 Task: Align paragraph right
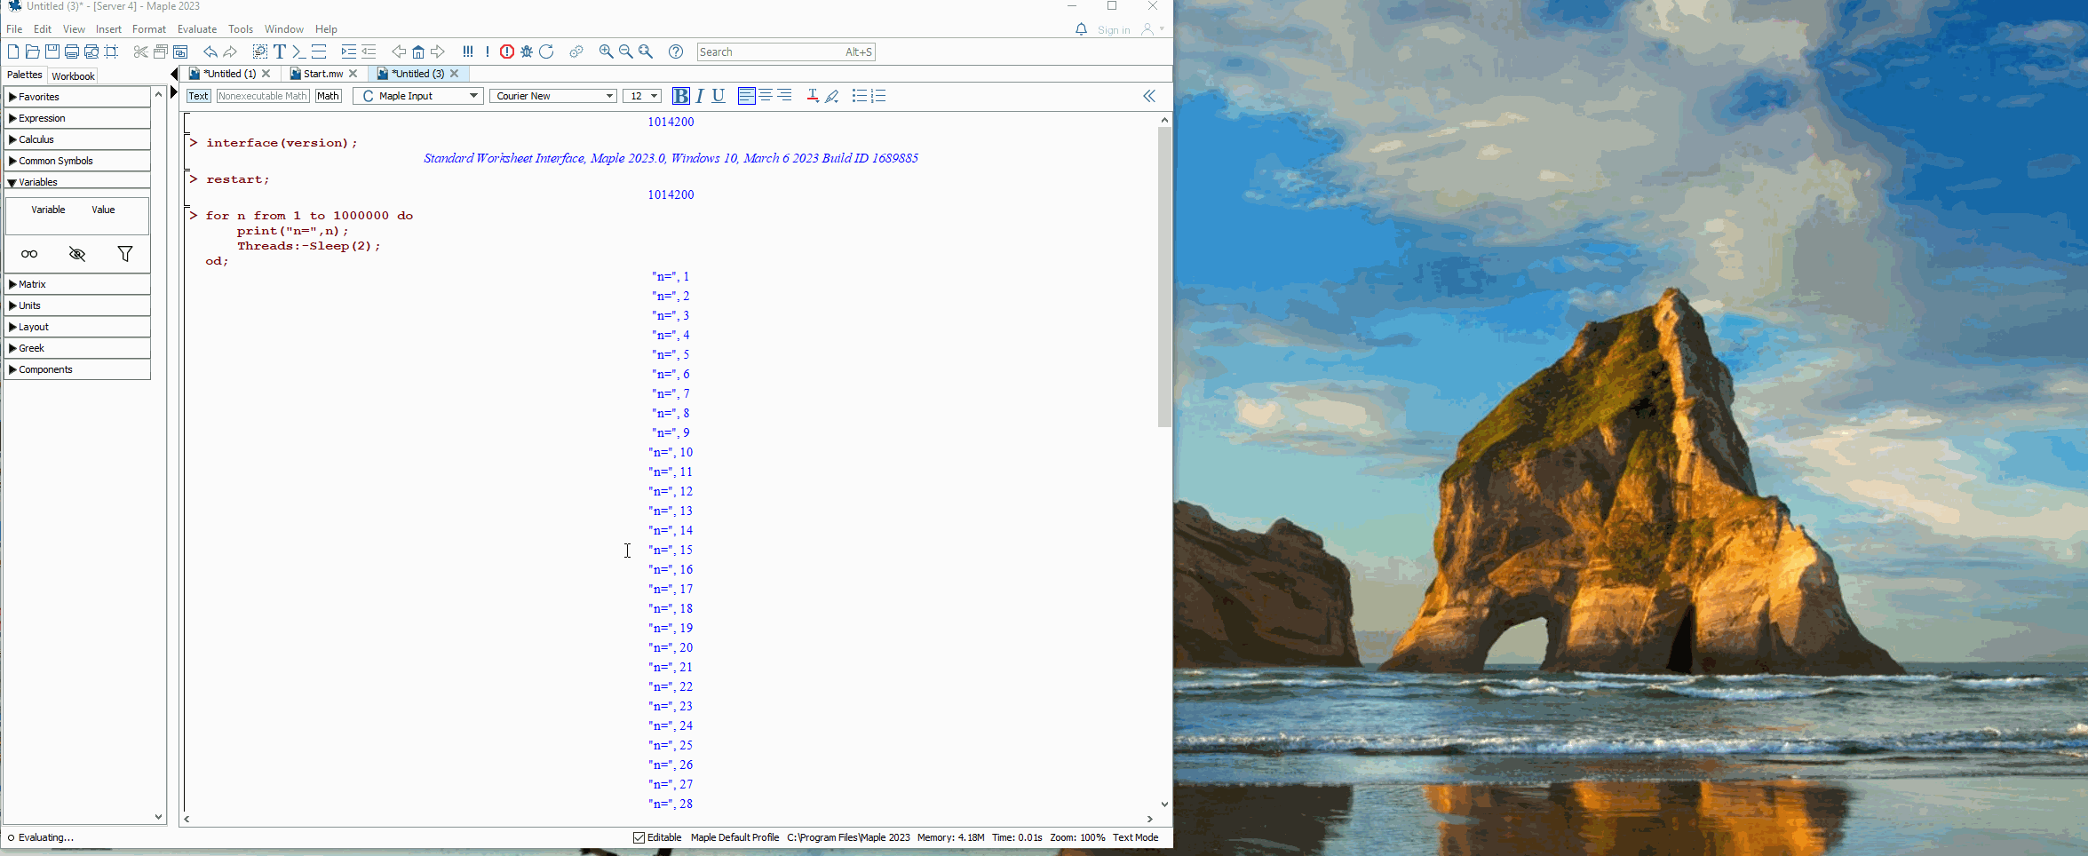785,96
